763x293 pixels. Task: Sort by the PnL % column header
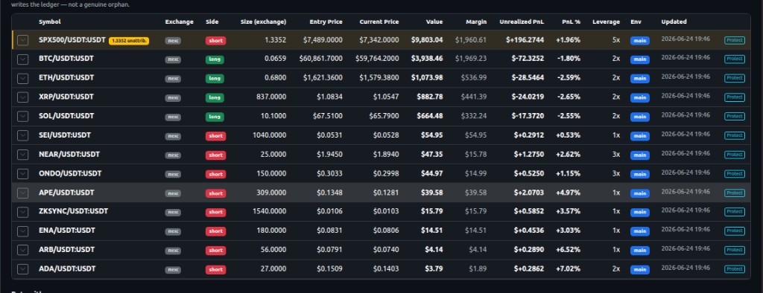point(572,22)
